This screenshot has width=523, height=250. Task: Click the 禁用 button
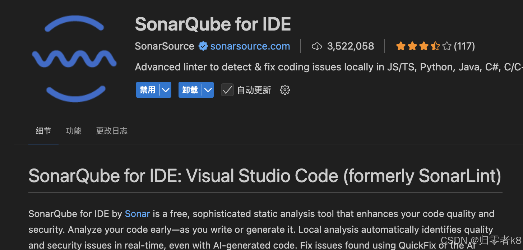(x=147, y=90)
